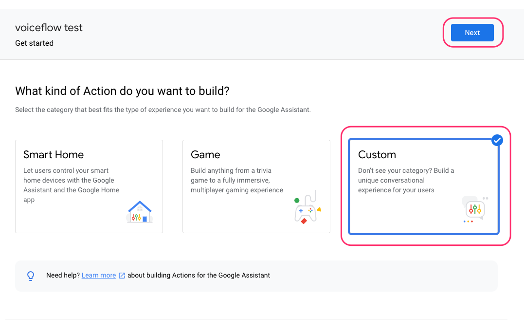The image size is (524, 334).
Task: Click the Get started subtitle
Action: [34, 43]
